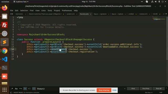Open the Help menu
The width and height of the screenshot is (168, 94).
[76, 10]
